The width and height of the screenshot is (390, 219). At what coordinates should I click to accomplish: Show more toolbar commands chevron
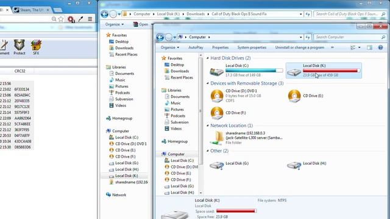click(332, 47)
